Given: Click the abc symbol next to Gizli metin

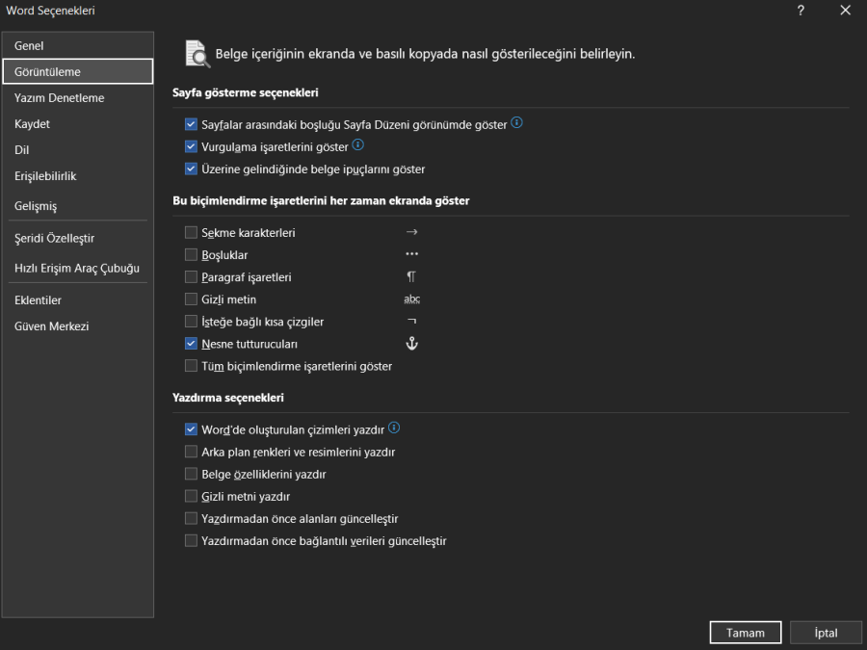Looking at the screenshot, I should tap(411, 299).
